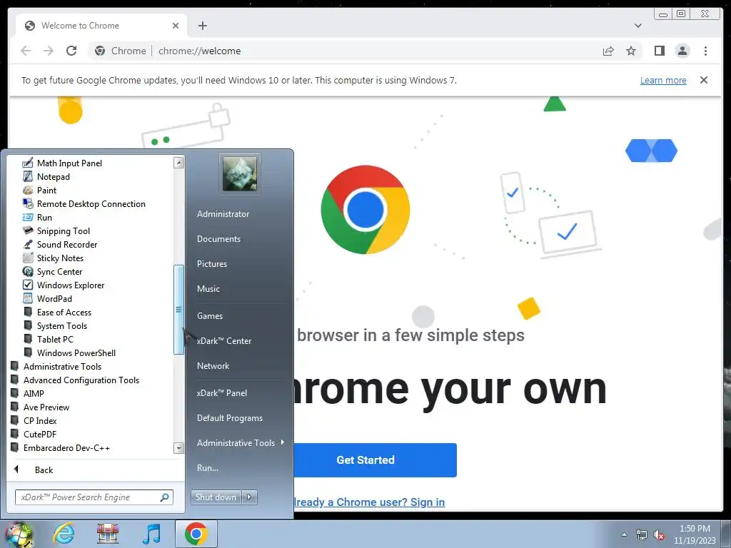Viewport: 731px width, 548px height.
Task: Click the programs list scrollbar thumb
Action: 178,310
